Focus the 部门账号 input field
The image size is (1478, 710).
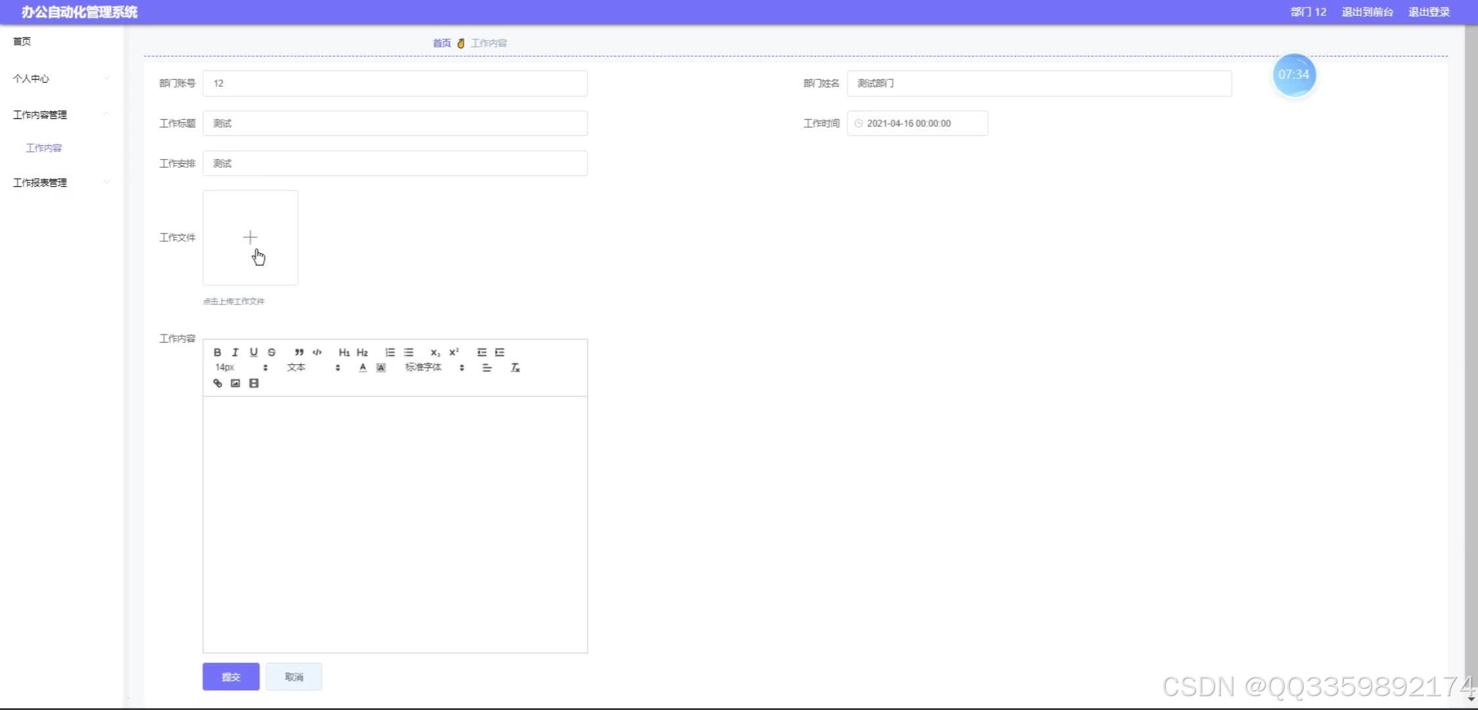coord(395,83)
